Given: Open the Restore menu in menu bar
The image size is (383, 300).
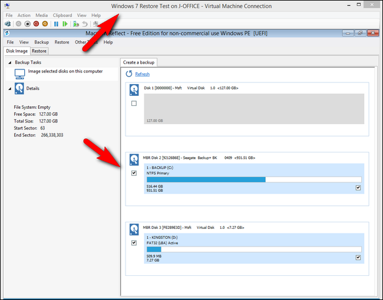Looking at the screenshot, I should click(62, 42).
